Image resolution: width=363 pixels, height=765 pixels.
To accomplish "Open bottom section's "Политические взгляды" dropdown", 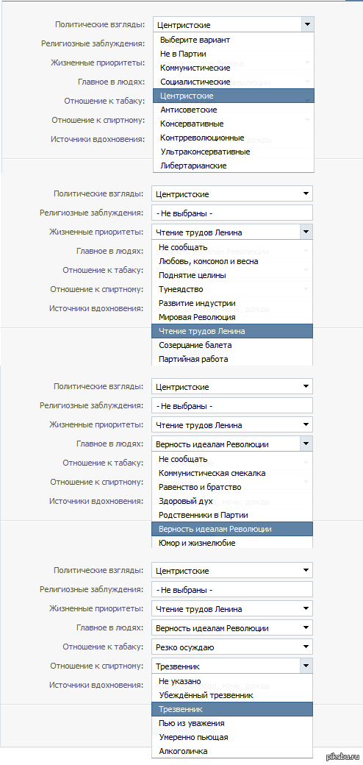I will point(232,570).
